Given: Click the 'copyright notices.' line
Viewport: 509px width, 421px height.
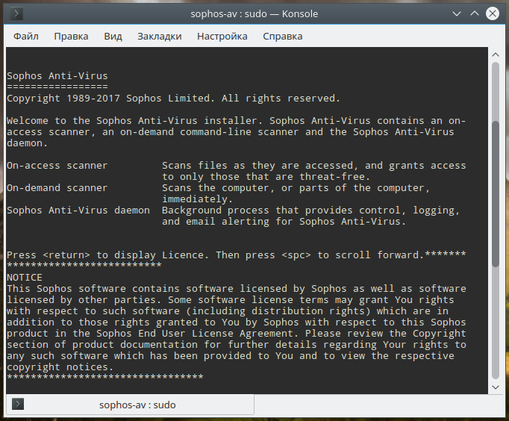Looking at the screenshot, I should 60,367.
